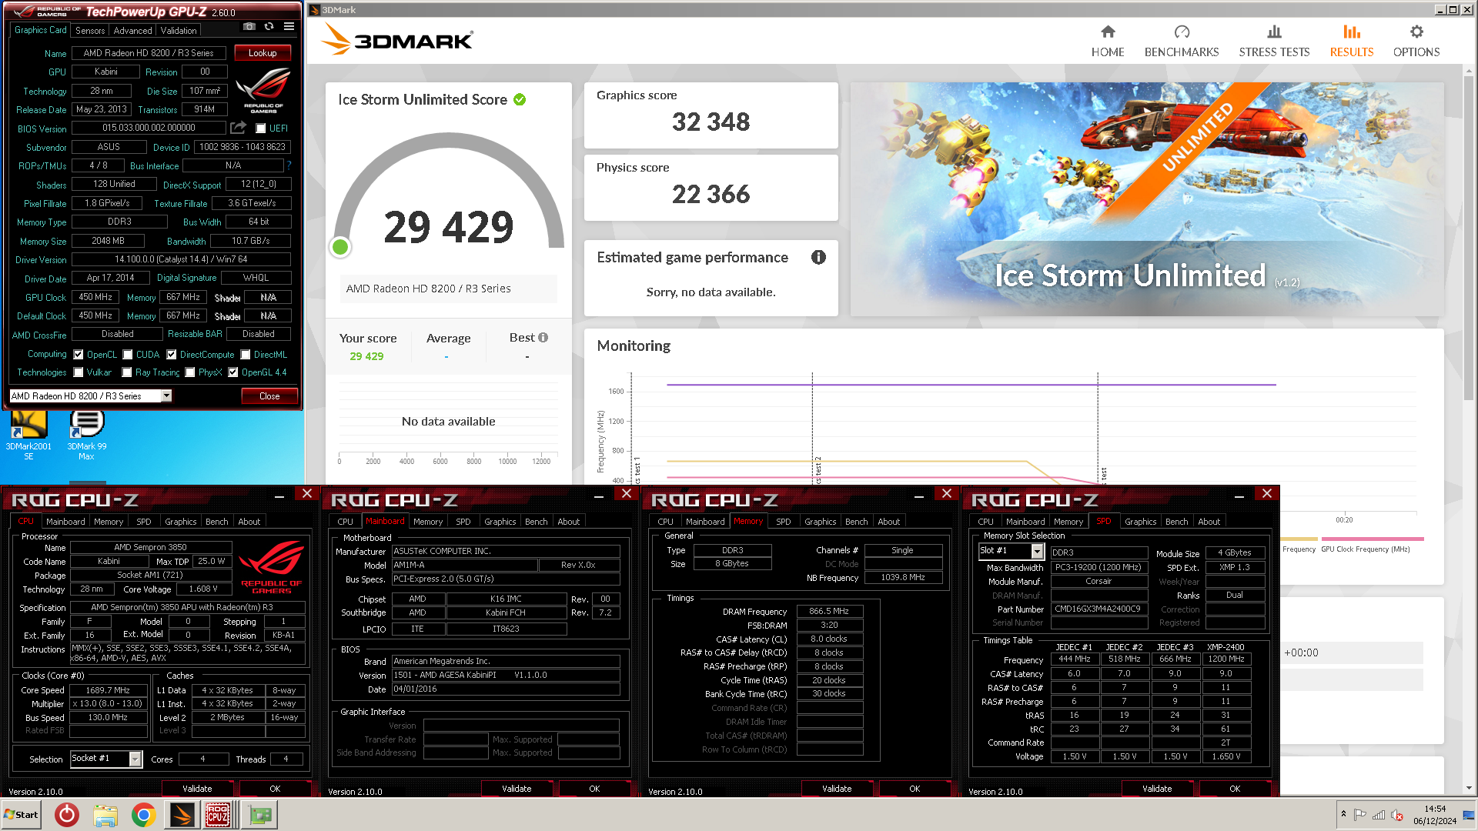Screen dimensions: 1478x831
Task: Click the Close button in GPU-Z
Action: point(269,396)
